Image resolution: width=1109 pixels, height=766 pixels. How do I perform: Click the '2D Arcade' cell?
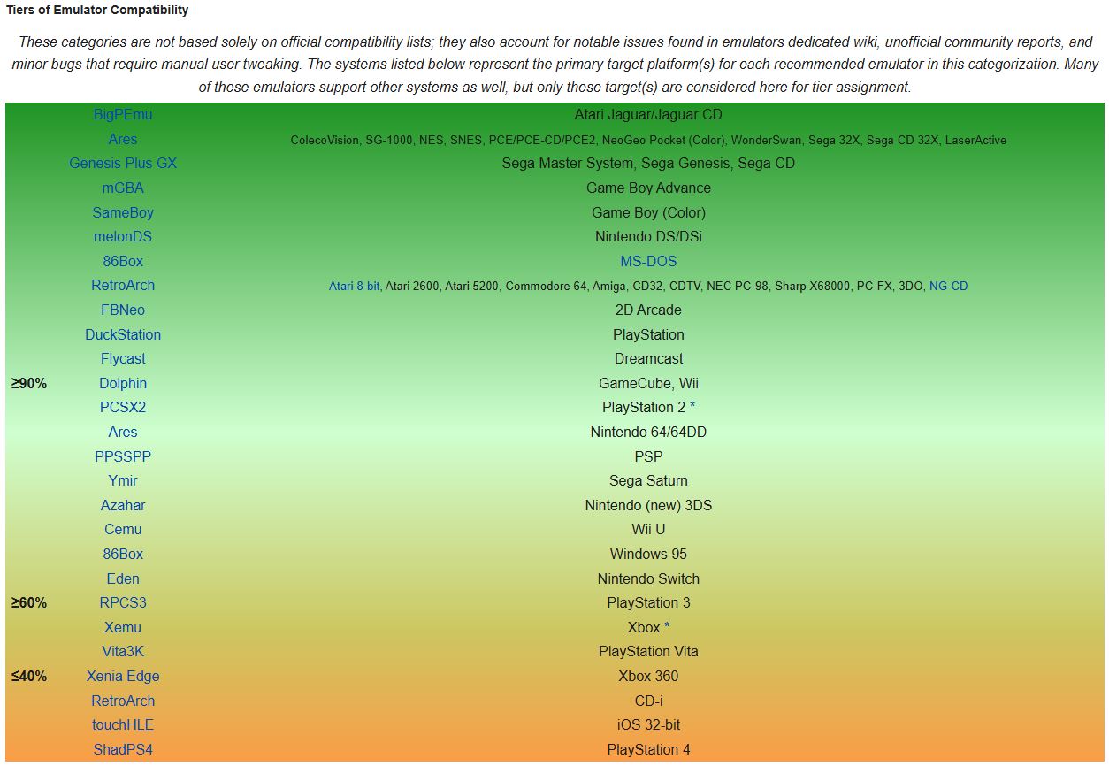(648, 310)
